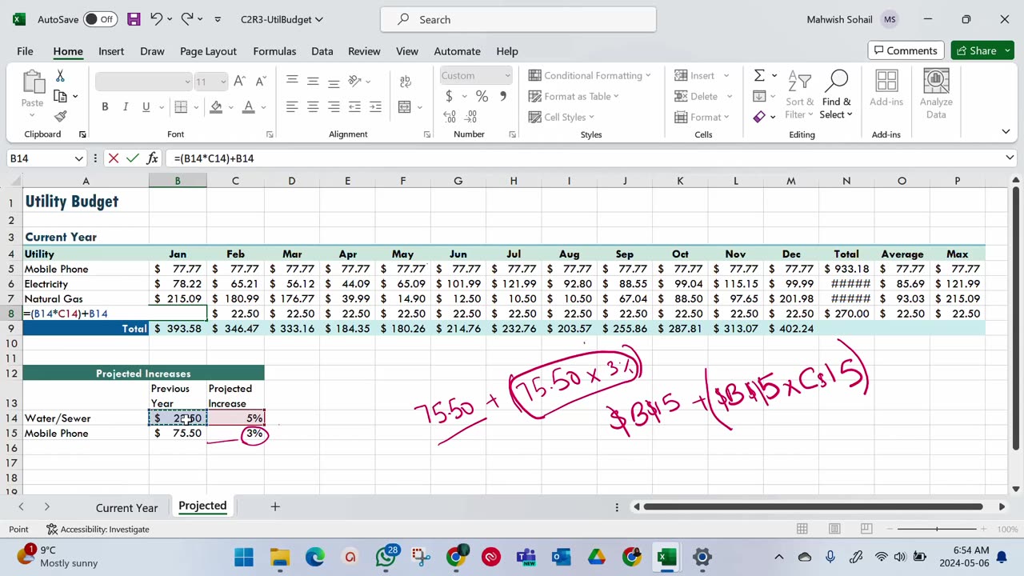Increase the font size

pos(241,81)
